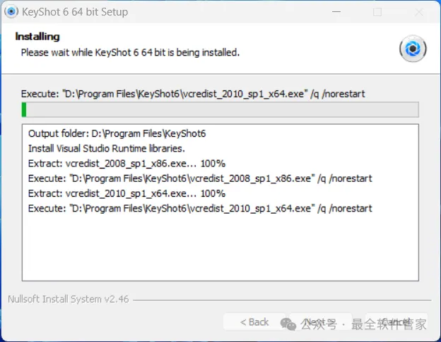Go back with the Back button

click(x=254, y=322)
